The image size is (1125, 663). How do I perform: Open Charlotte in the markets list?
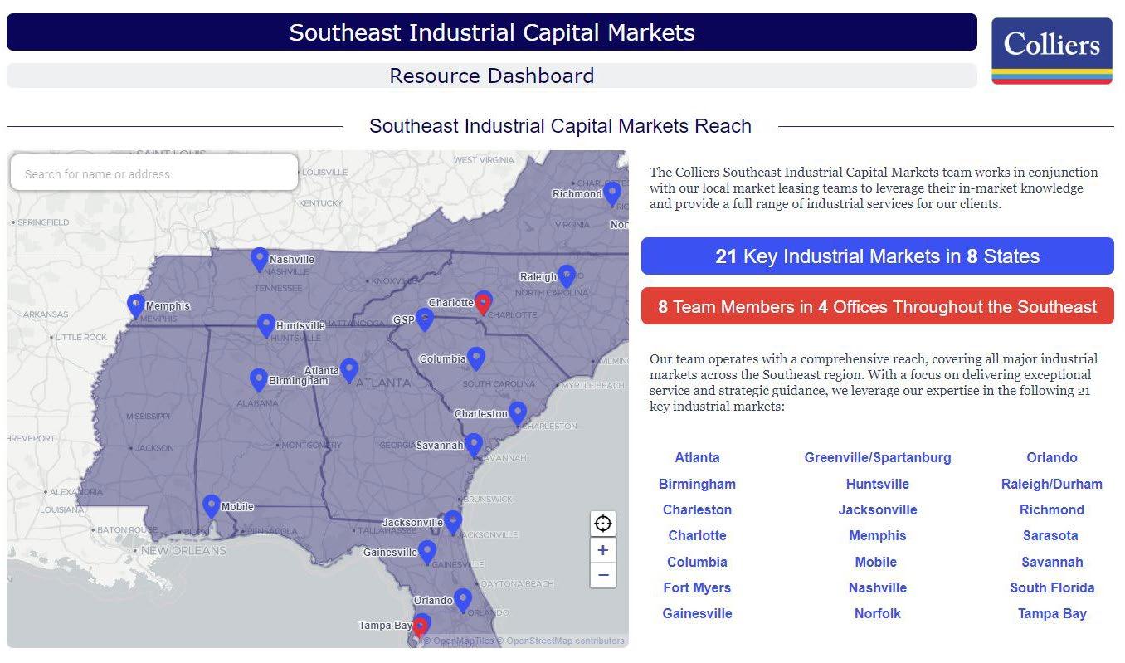[697, 535]
